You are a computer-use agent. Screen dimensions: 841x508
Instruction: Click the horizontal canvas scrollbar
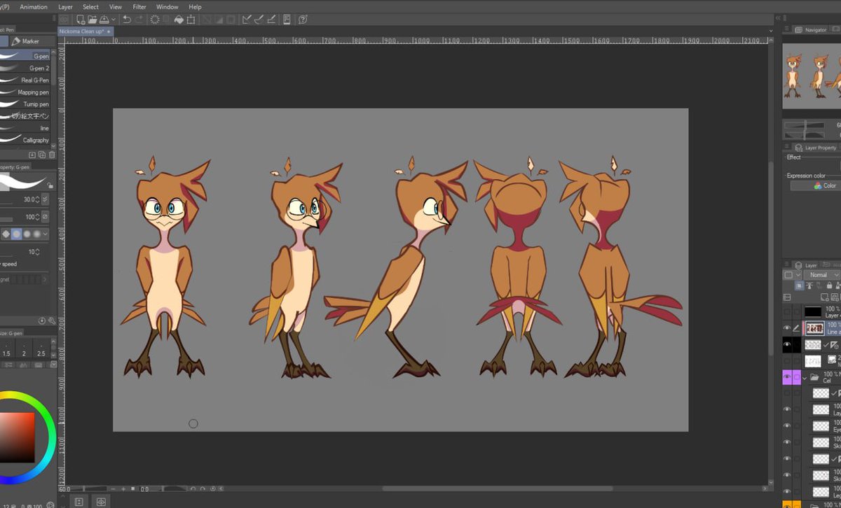click(x=498, y=488)
